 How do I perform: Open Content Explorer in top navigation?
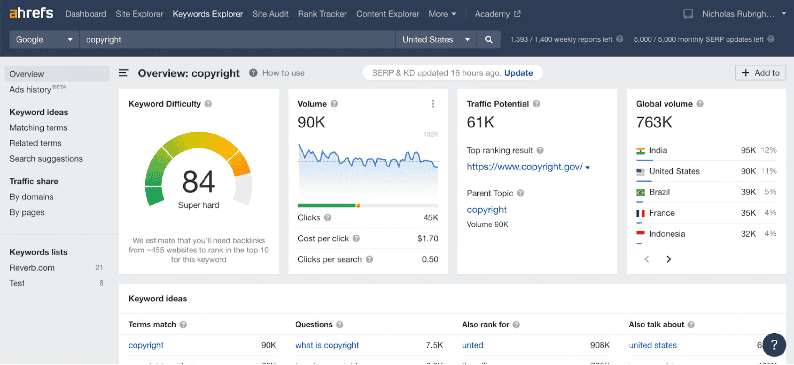[387, 14]
